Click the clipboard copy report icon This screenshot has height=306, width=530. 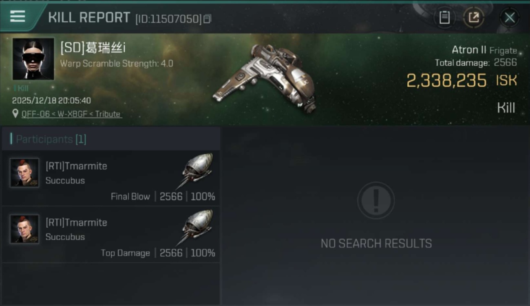(444, 18)
